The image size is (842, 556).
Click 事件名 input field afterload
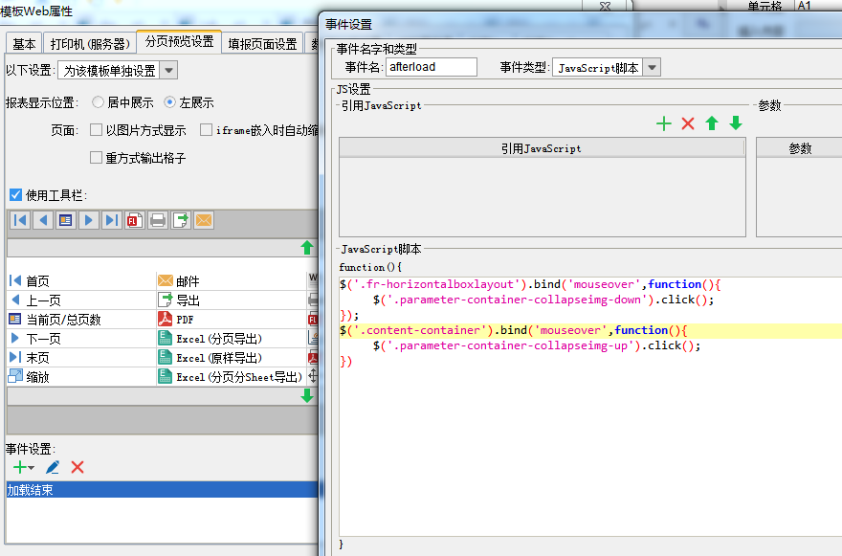432,67
